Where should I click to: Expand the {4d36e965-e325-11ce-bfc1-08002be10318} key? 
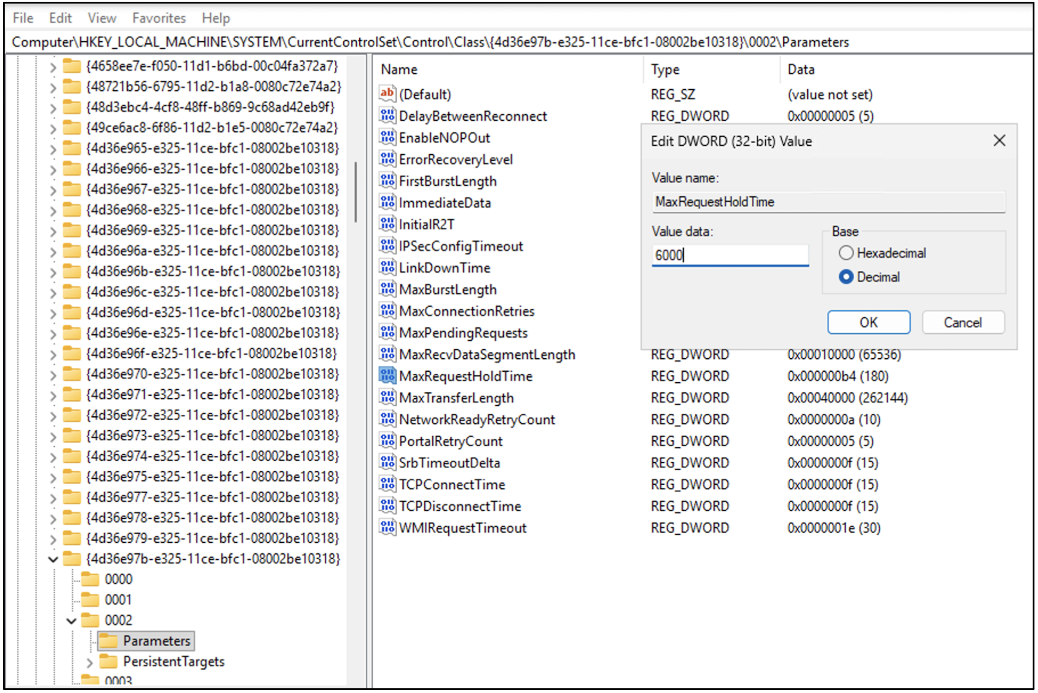52,148
